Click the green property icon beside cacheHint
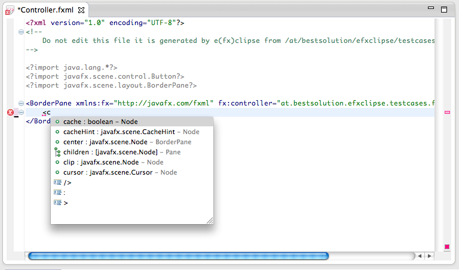Image resolution: width=459 pixels, height=270 pixels. click(57, 132)
